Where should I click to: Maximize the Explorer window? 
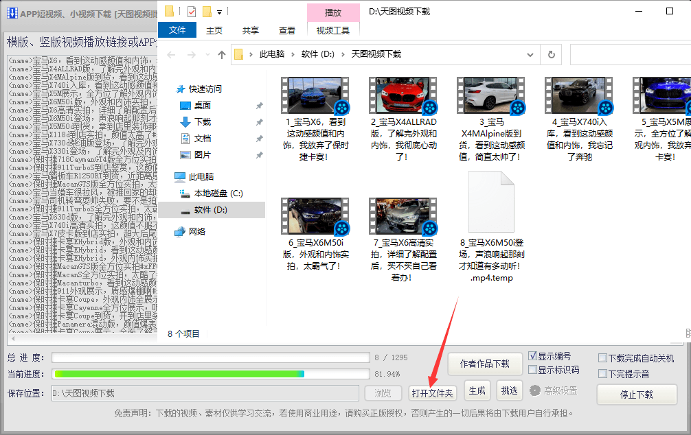coord(670,12)
